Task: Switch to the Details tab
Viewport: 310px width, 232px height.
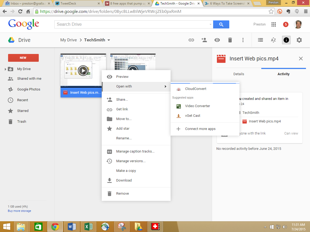Action: tap(239, 74)
